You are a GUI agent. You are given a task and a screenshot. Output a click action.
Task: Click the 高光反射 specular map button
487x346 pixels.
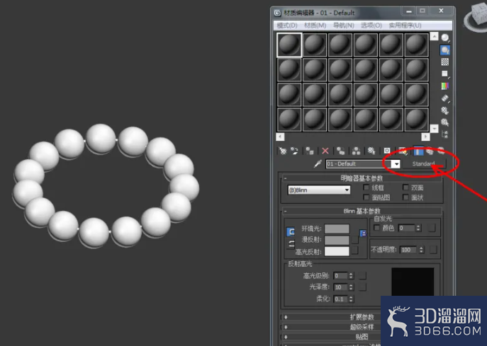(x=355, y=250)
